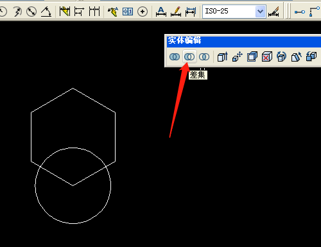Viewport: 321px width, 247px height.
Task: Select the Diameter dimension tool
Action: click(x=31, y=12)
